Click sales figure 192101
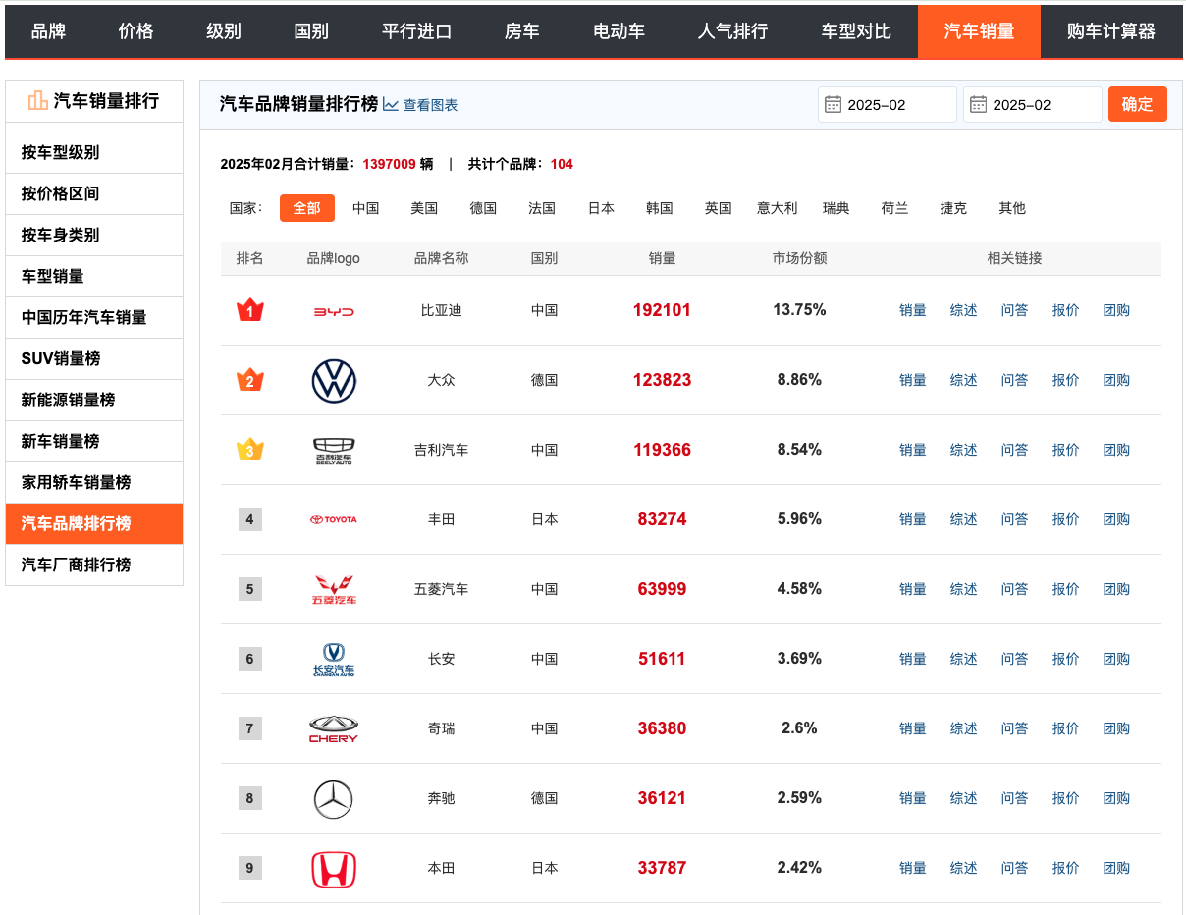This screenshot has width=1186, height=915. click(x=662, y=310)
